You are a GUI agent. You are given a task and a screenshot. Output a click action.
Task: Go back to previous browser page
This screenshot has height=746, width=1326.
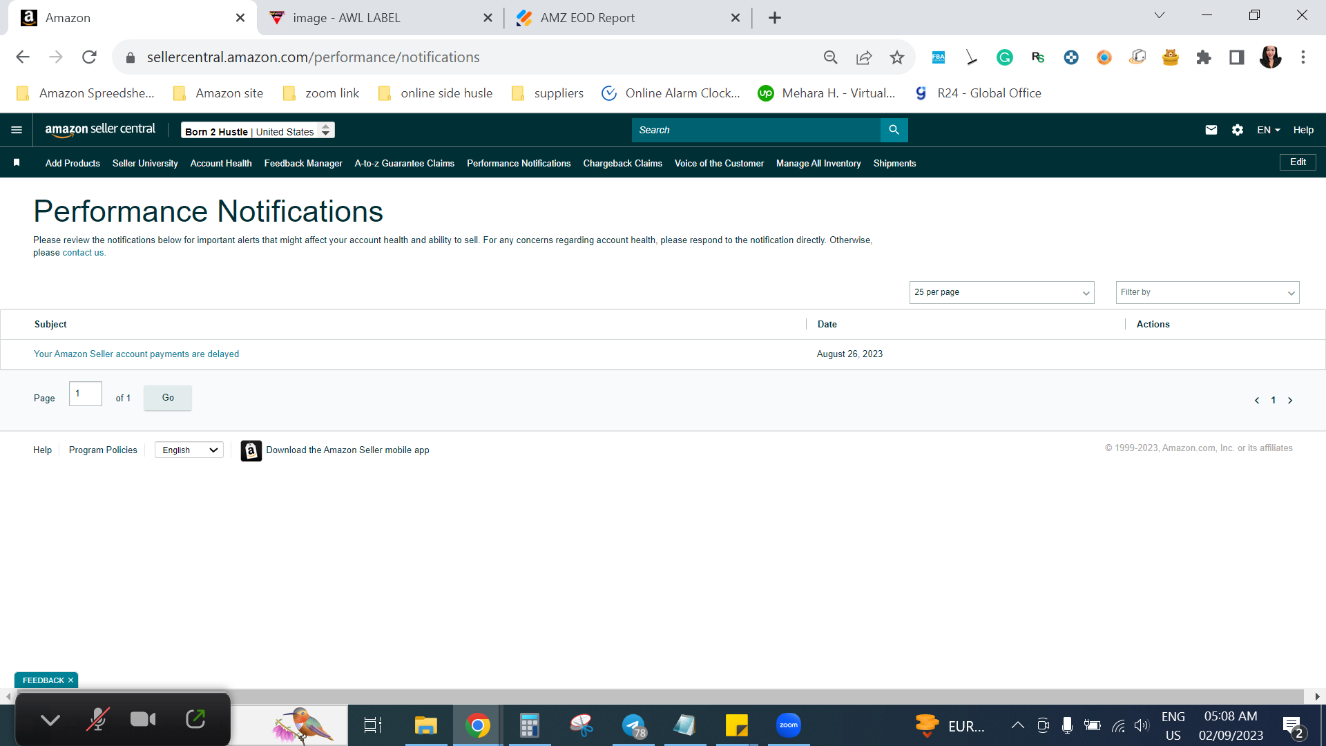(x=23, y=57)
